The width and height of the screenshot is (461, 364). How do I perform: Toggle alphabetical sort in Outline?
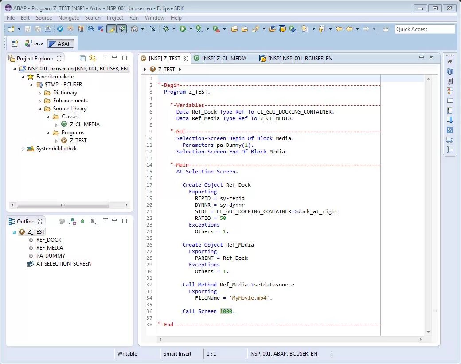coord(72,221)
